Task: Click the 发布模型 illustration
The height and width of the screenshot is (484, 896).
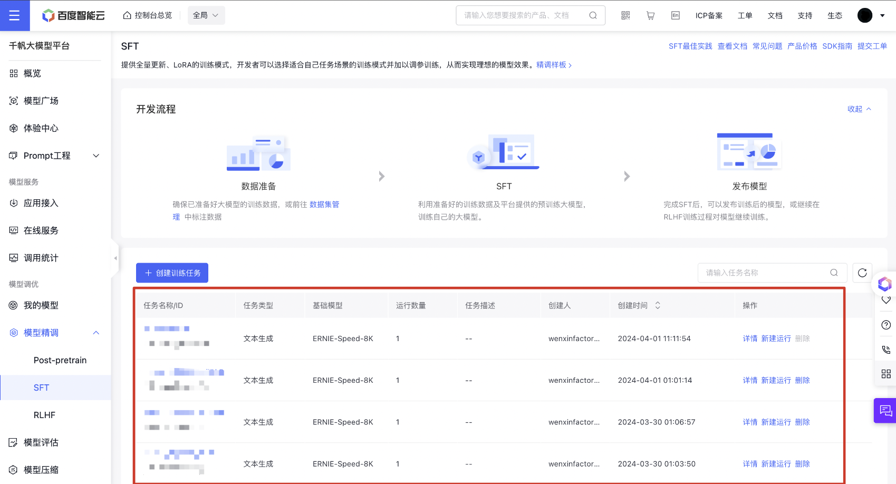Action: coord(749,152)
